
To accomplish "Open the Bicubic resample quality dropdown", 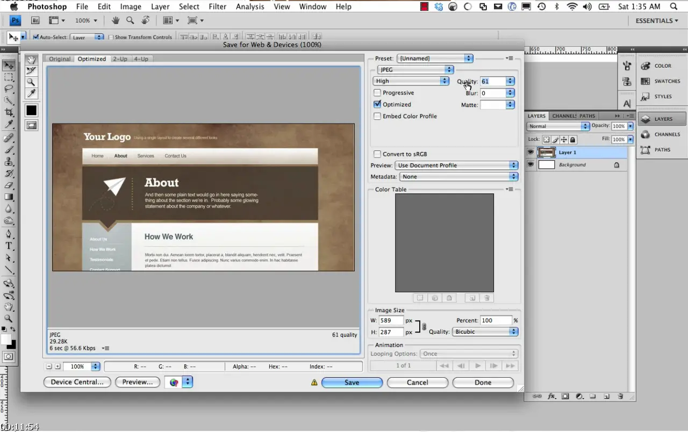I will [485, 332].
